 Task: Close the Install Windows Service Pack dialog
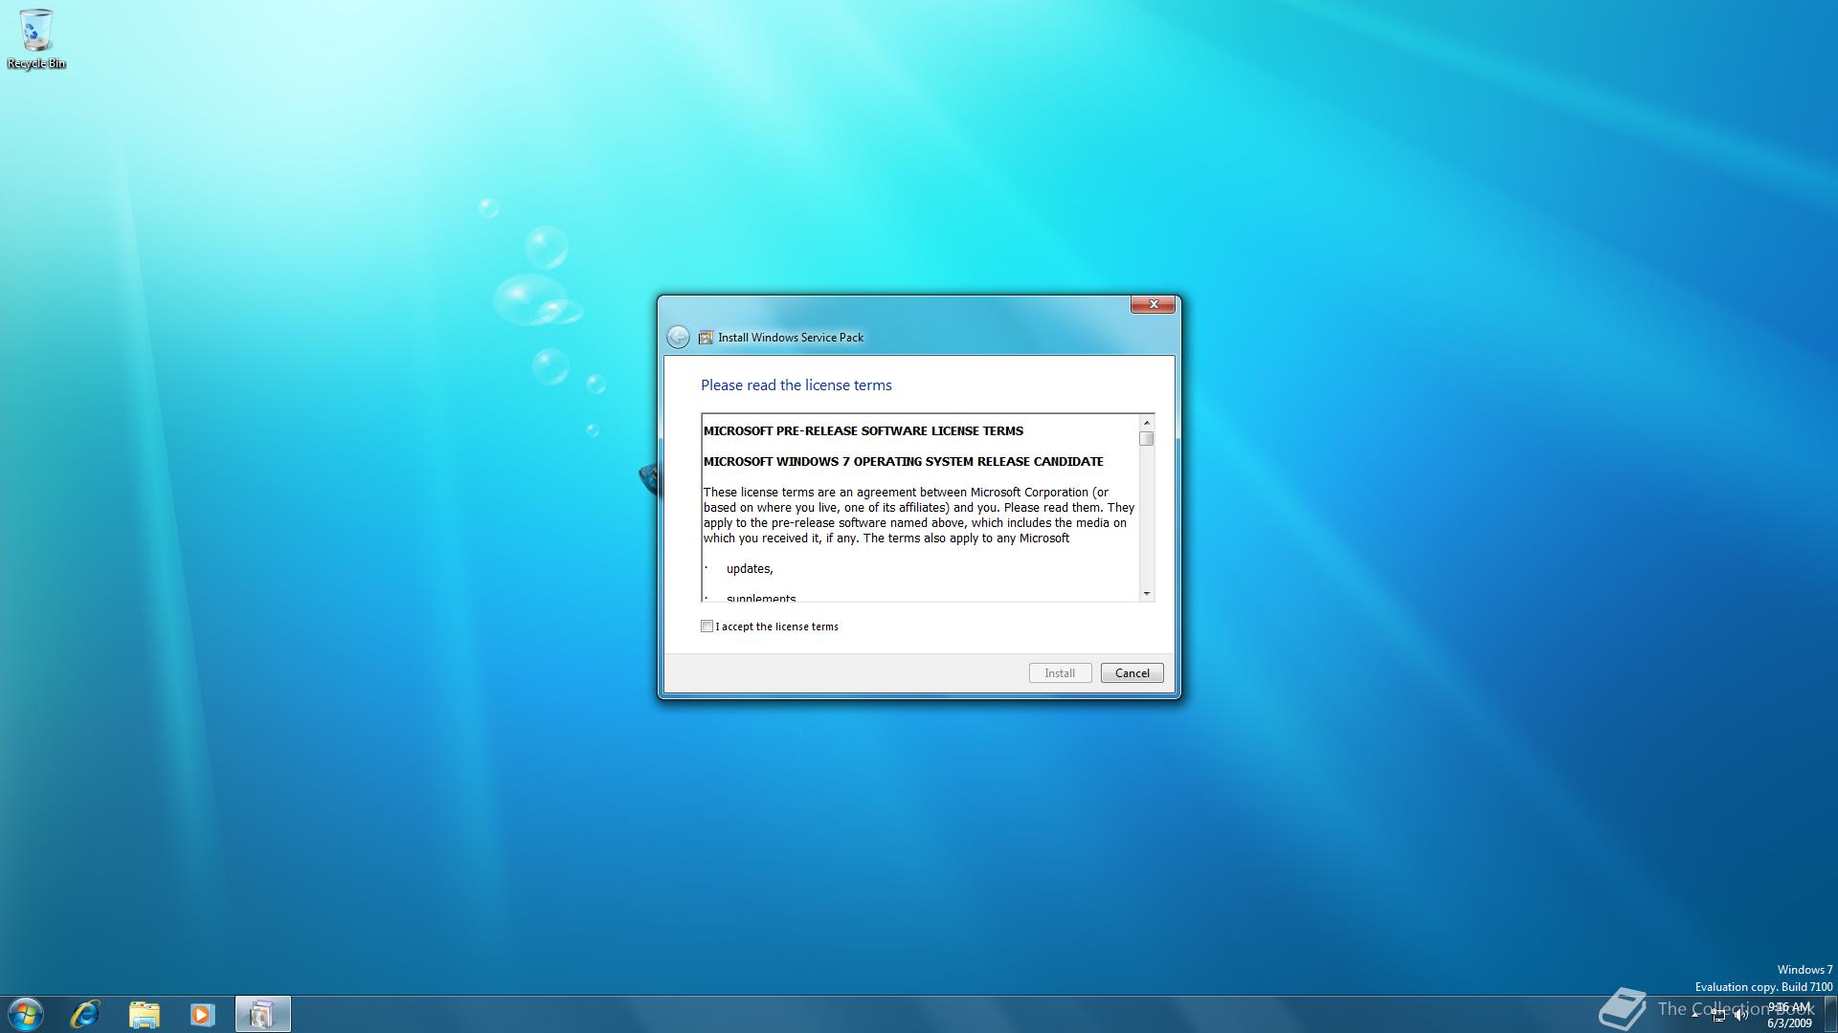point(1153,304)
